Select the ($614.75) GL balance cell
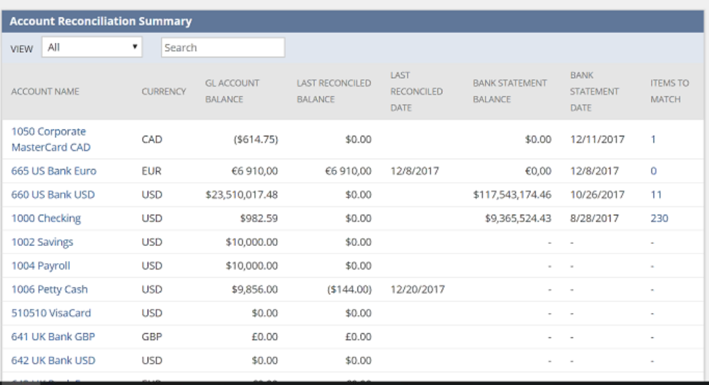The image size is (709, 385). point(255,139)
